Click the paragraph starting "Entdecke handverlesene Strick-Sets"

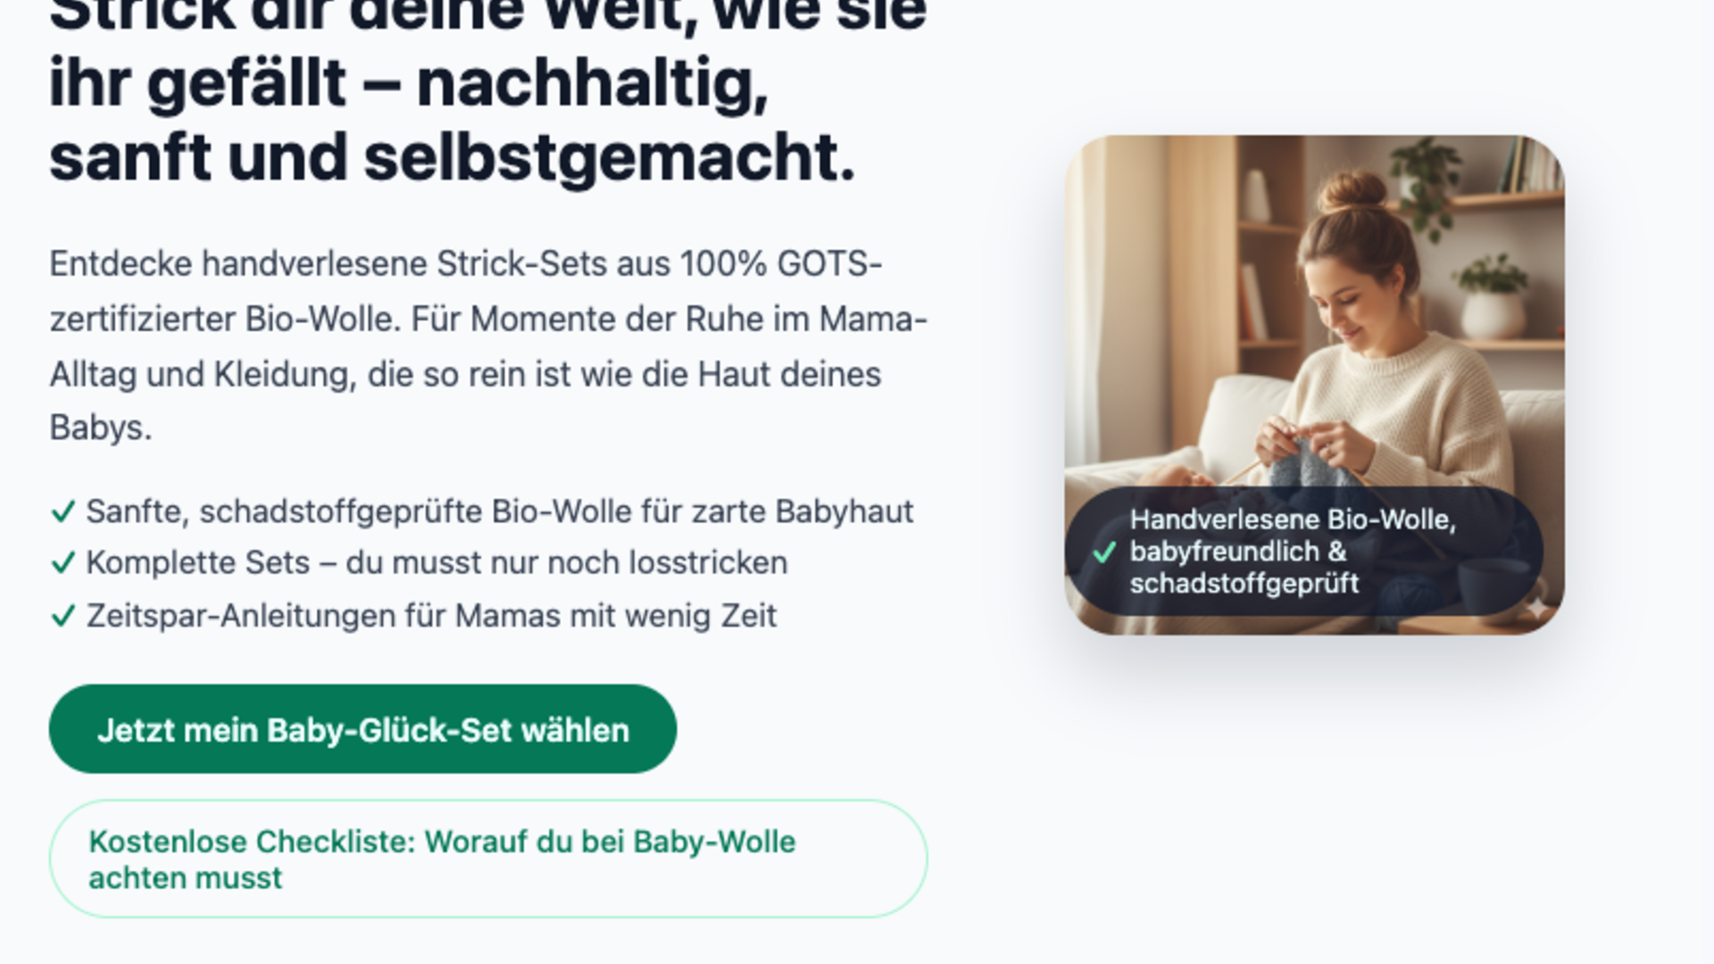tap(488, 346)
